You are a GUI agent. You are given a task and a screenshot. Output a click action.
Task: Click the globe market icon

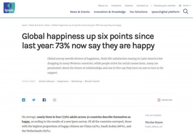(180, 5)
